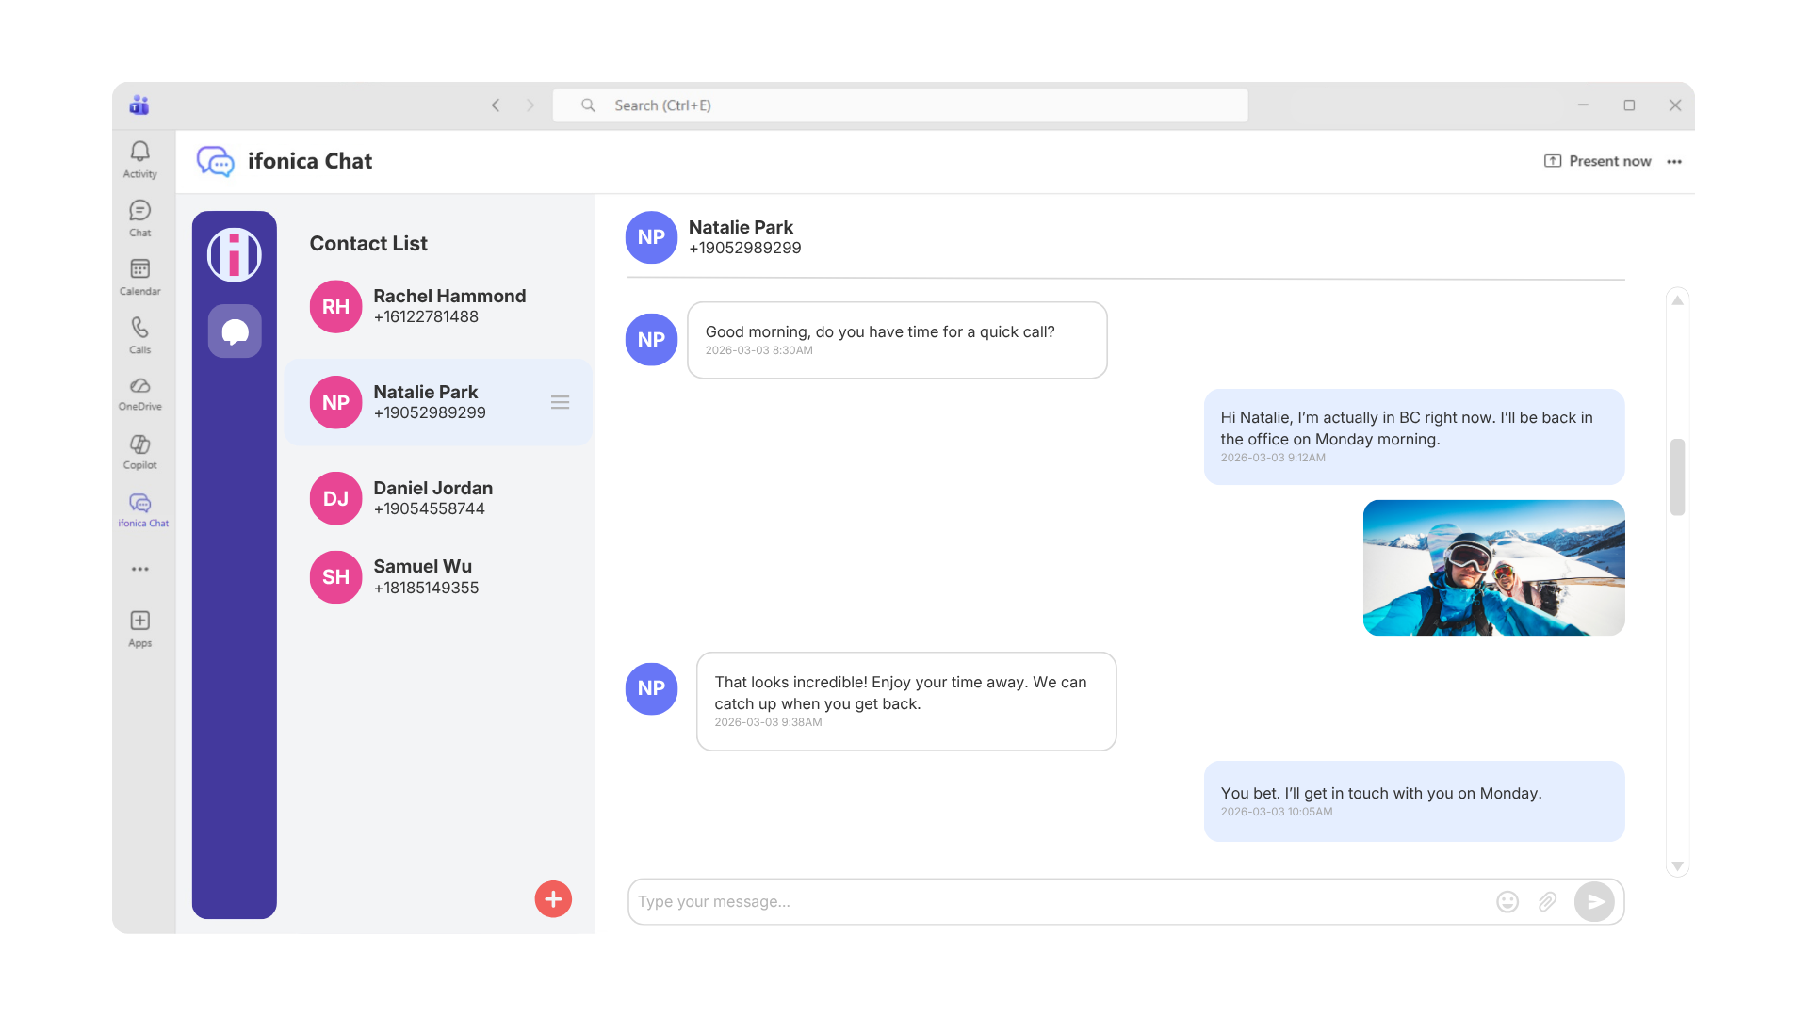The image size is (1809, 1017).
Task: Switch to the Chat section
Action: click(139, 218)
